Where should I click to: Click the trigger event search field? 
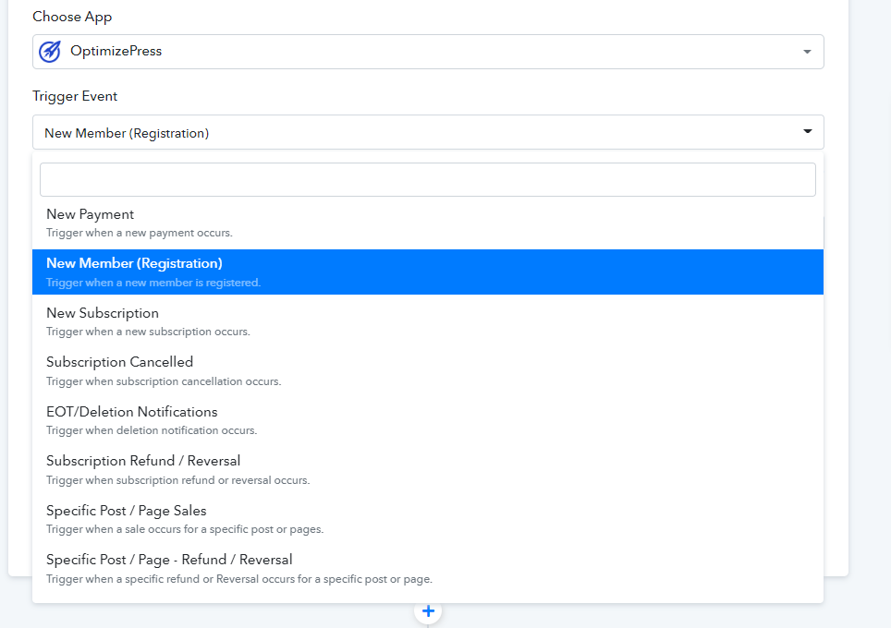427,179
